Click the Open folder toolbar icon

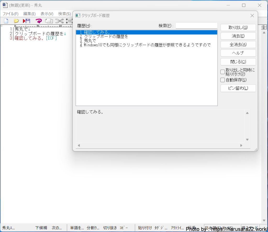coord(16,21)
